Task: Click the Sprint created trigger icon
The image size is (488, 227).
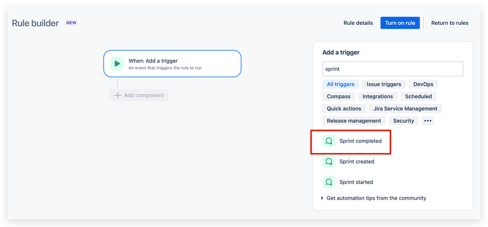Action: coord(329,161)
